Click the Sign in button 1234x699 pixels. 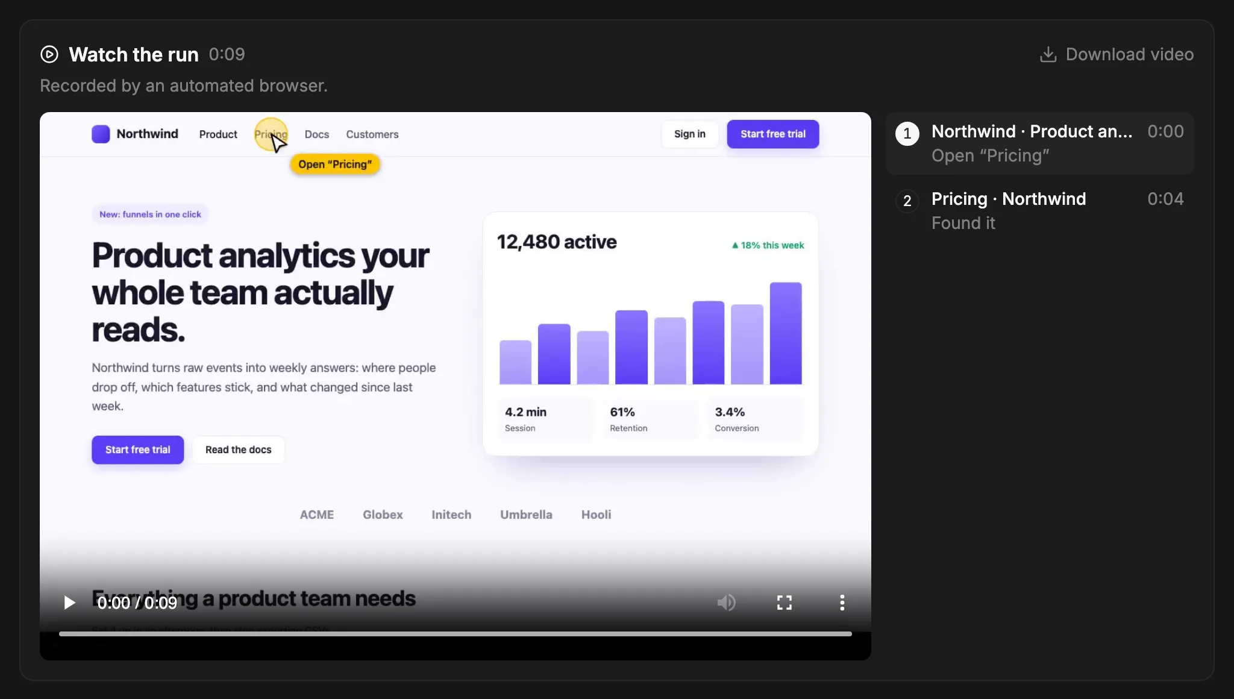click(x=689, y=134)
